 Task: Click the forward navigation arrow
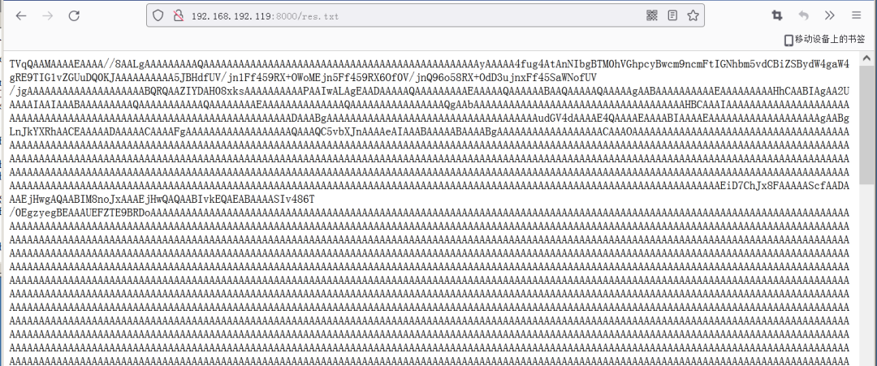(x=48, y=15)
